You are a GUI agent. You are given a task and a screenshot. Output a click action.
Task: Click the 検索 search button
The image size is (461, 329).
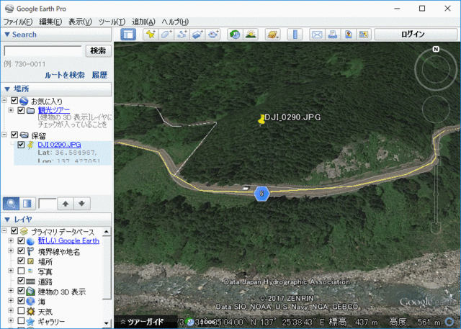tap(98, 50)
